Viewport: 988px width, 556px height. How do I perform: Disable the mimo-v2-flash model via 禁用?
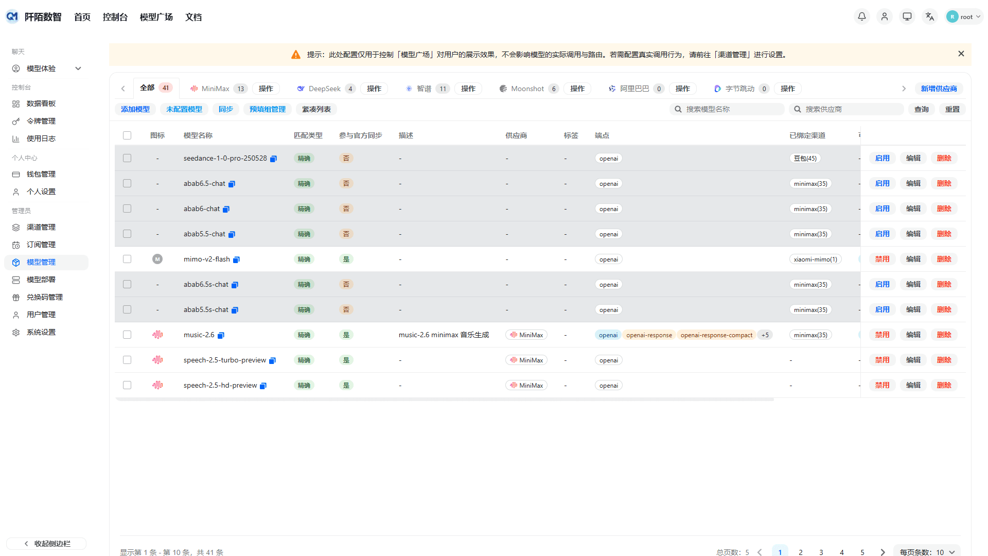pos(883,259)
